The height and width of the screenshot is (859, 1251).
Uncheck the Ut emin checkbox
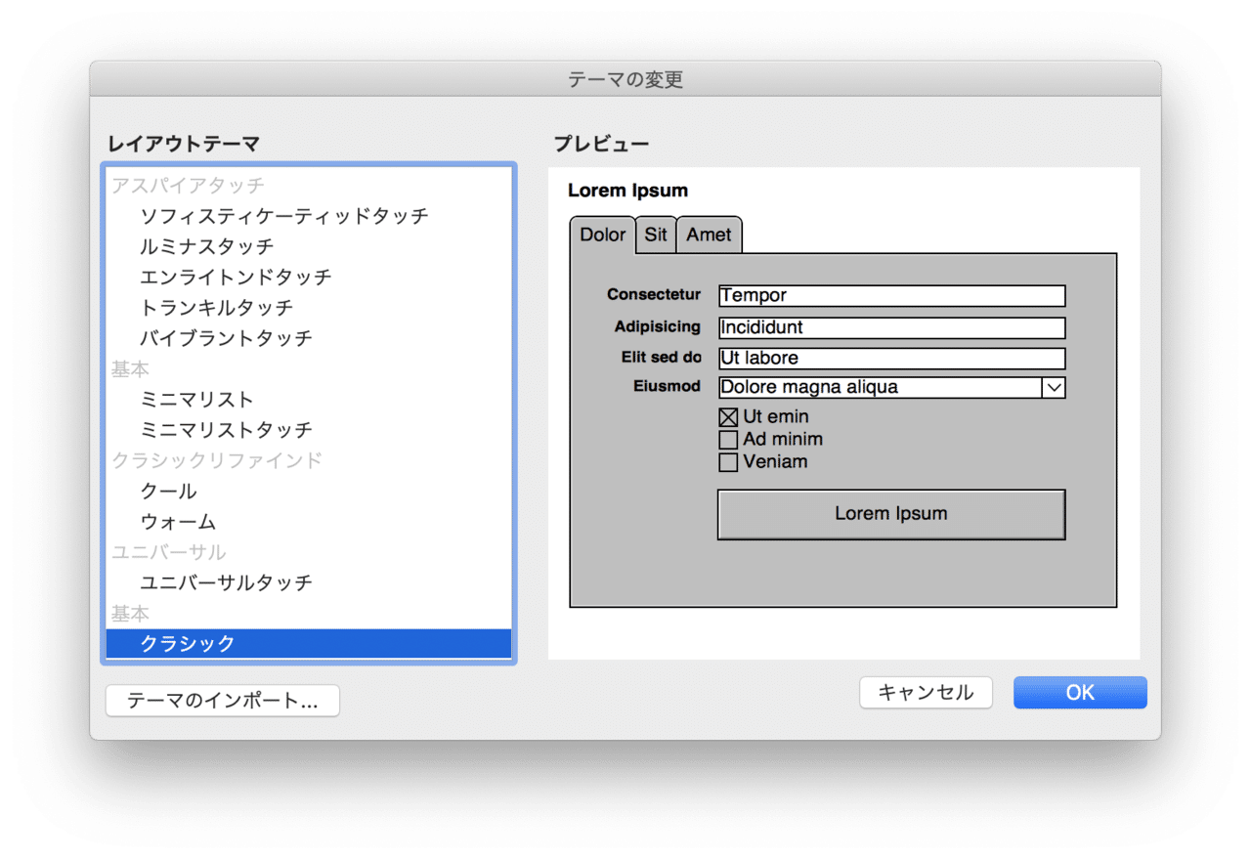point(728,416)
